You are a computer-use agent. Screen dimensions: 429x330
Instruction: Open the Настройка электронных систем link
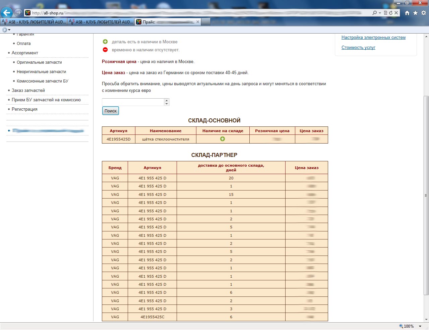[x=373, y=38]
